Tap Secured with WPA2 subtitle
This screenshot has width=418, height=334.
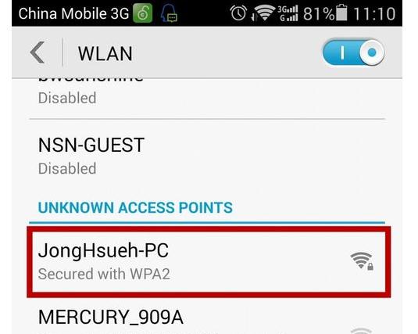pos(104,274)
